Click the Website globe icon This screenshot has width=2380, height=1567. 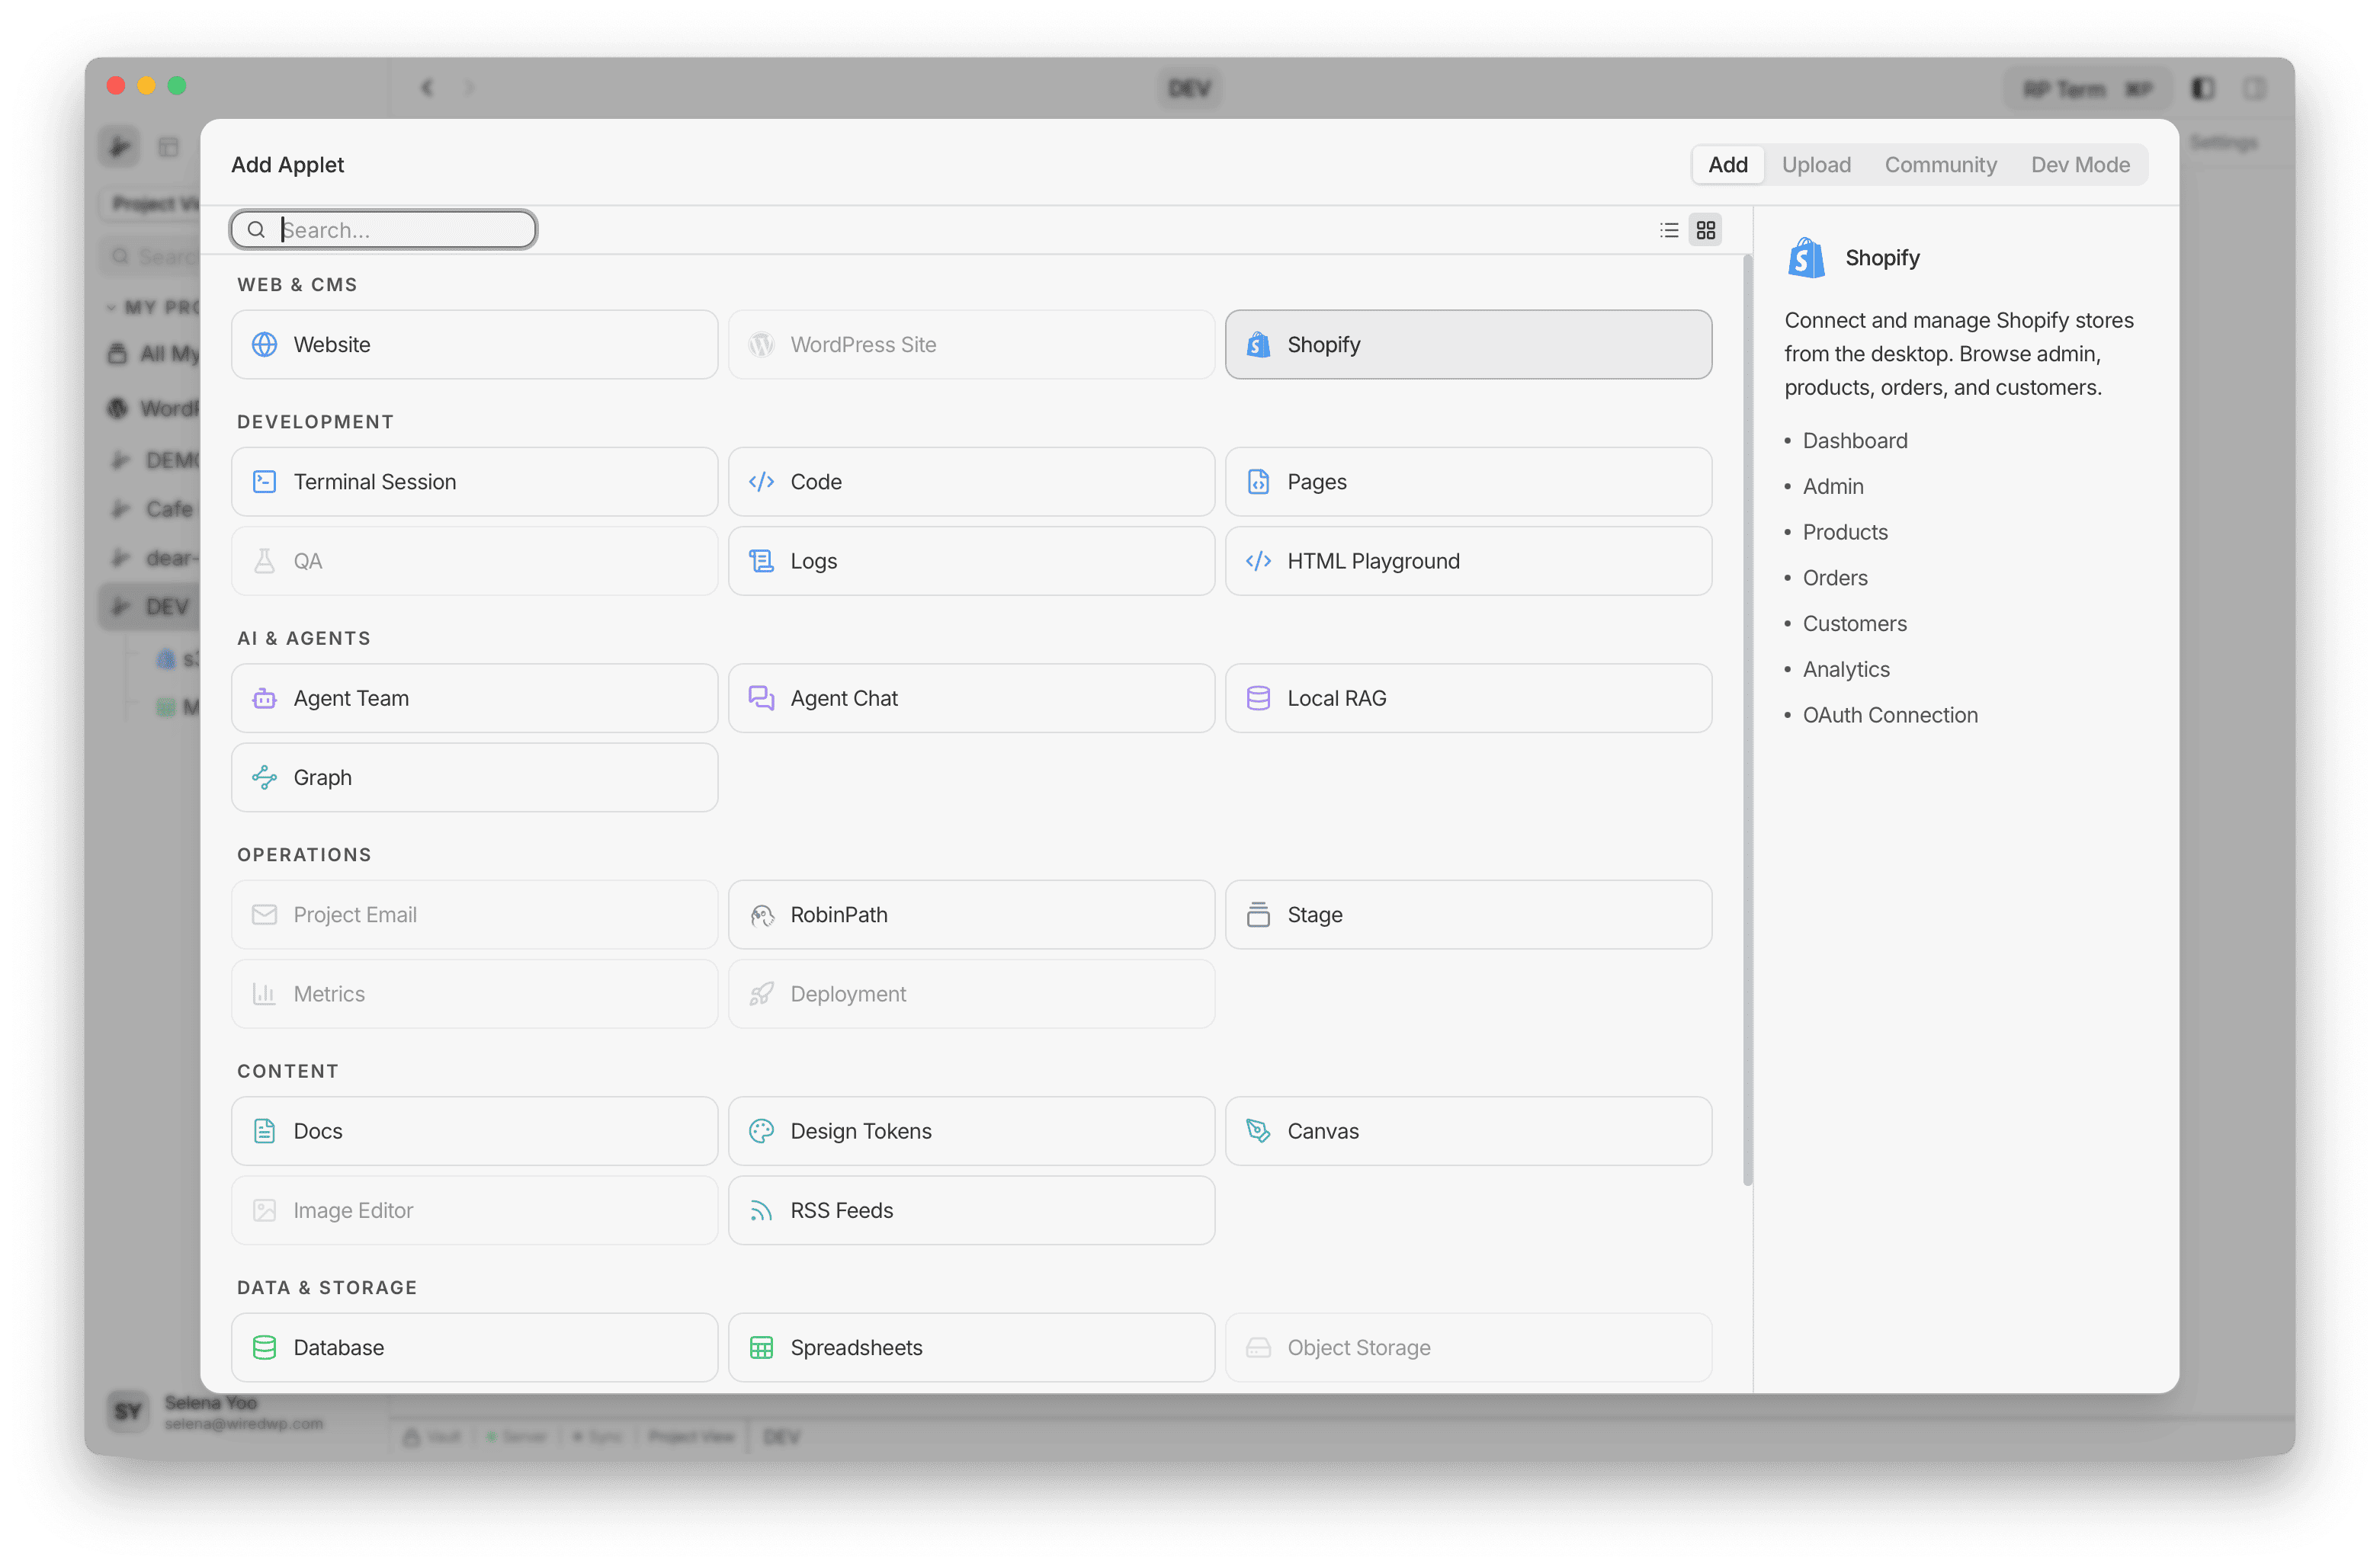coord(264,344)
